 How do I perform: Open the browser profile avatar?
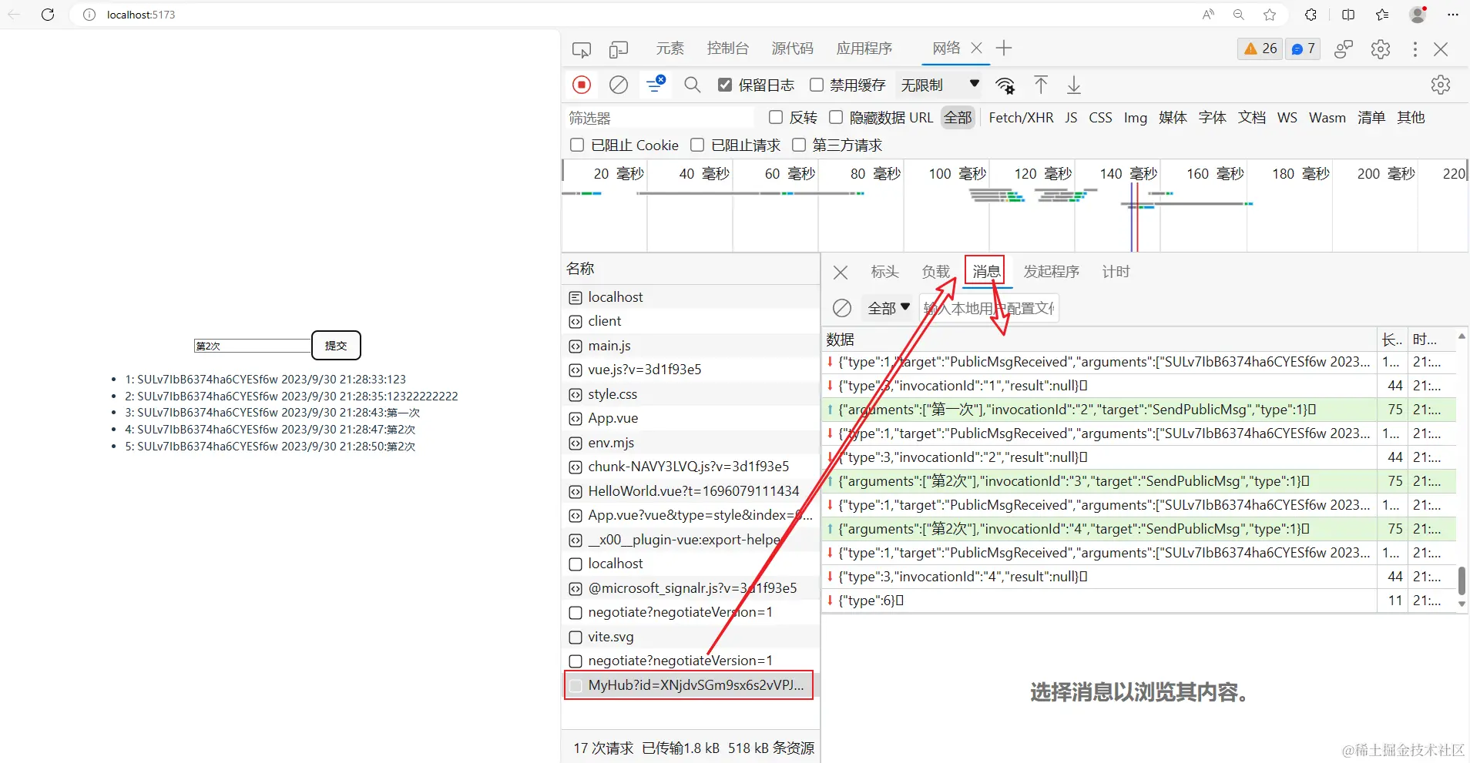click(1418, 15)
